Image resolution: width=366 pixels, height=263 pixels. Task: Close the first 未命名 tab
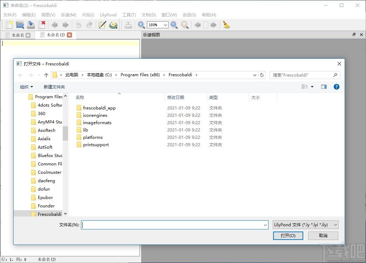tap(28, 35)
